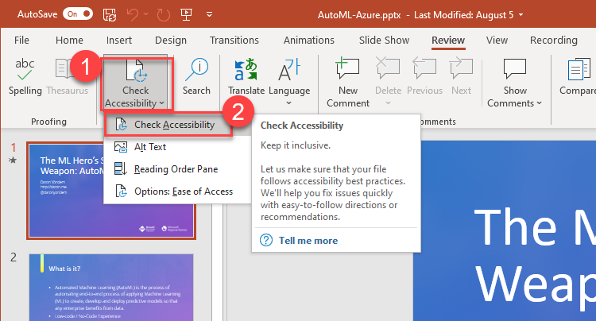Go to Previous comment
The image size is (596, 321).
[x=424, y=76]
